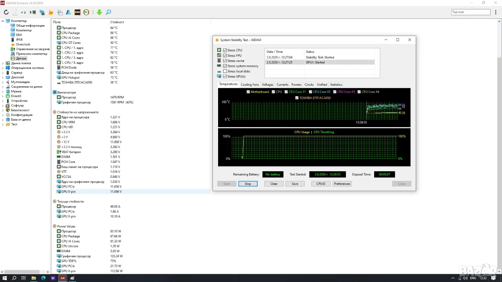502x282 pixels.
Task: Switch to the Cooling Fans tab
Action: [250, 85]
